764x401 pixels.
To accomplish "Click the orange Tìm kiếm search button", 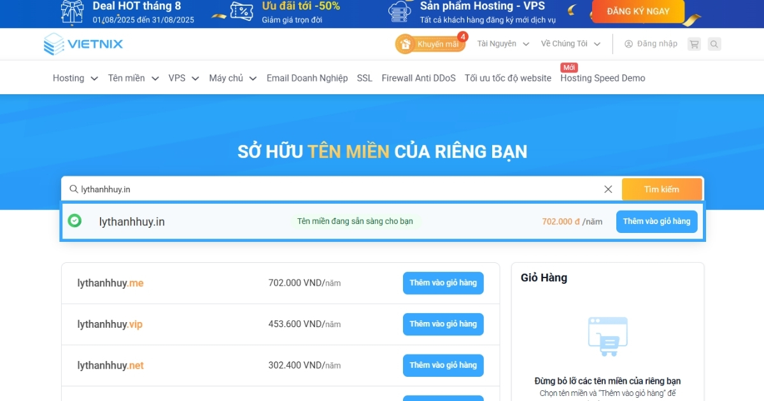I will pos(662,189).
